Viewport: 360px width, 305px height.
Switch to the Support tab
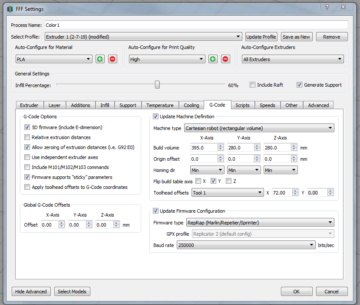click(128, 105)
